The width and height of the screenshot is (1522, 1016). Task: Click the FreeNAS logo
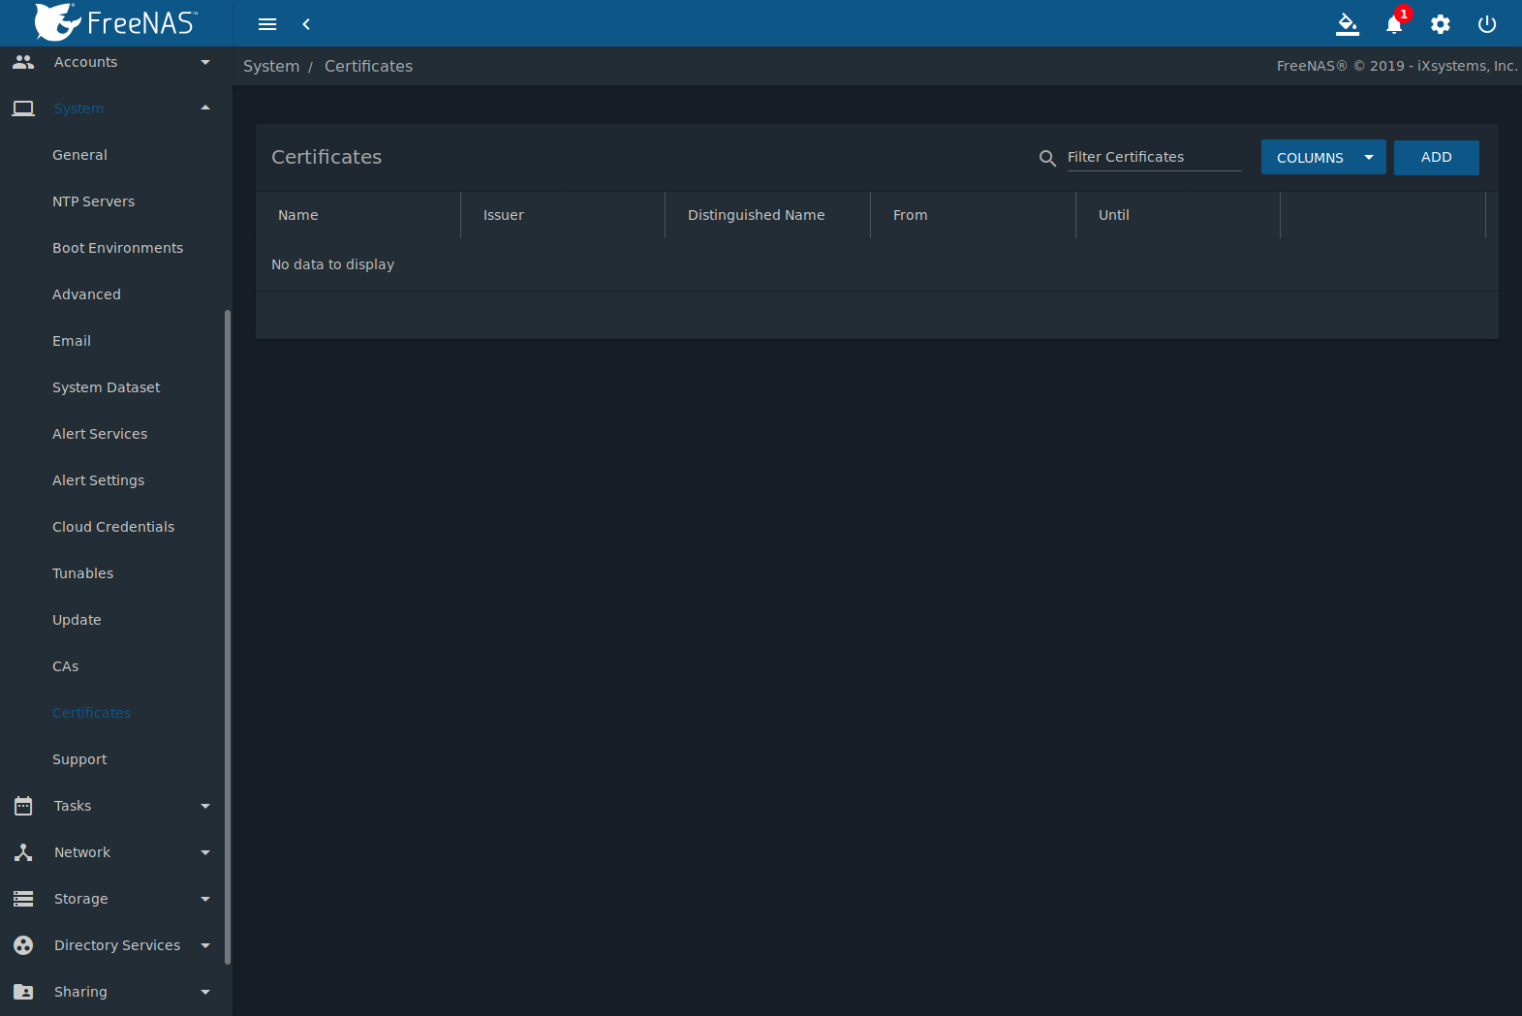point(115,22)
